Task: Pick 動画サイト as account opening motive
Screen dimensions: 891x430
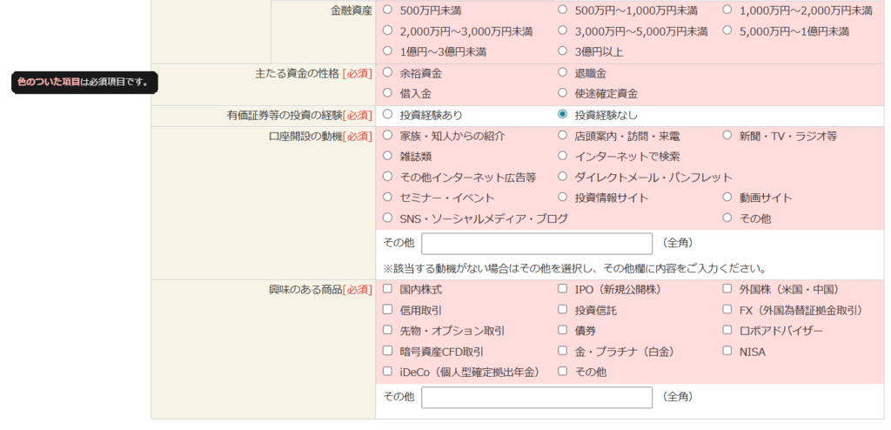Action: [x=727, y=198]
